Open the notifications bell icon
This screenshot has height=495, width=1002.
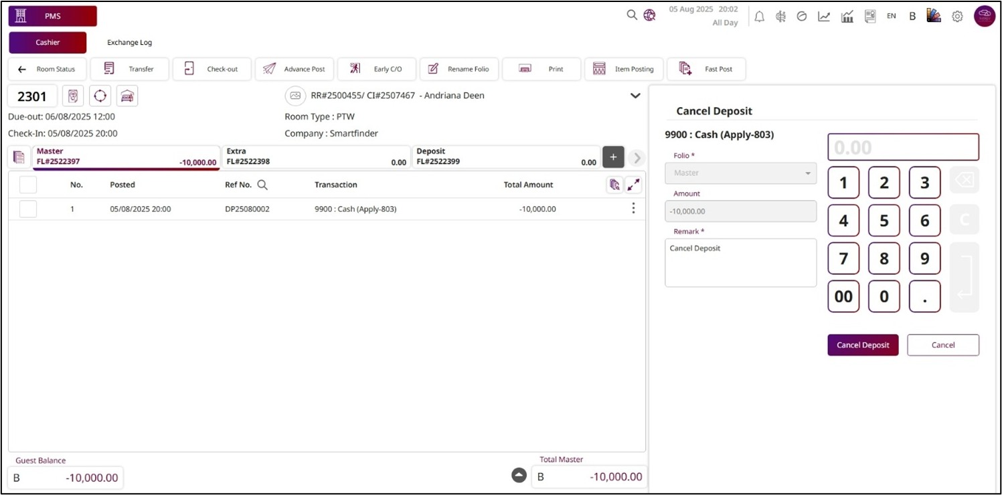(759, 17)
